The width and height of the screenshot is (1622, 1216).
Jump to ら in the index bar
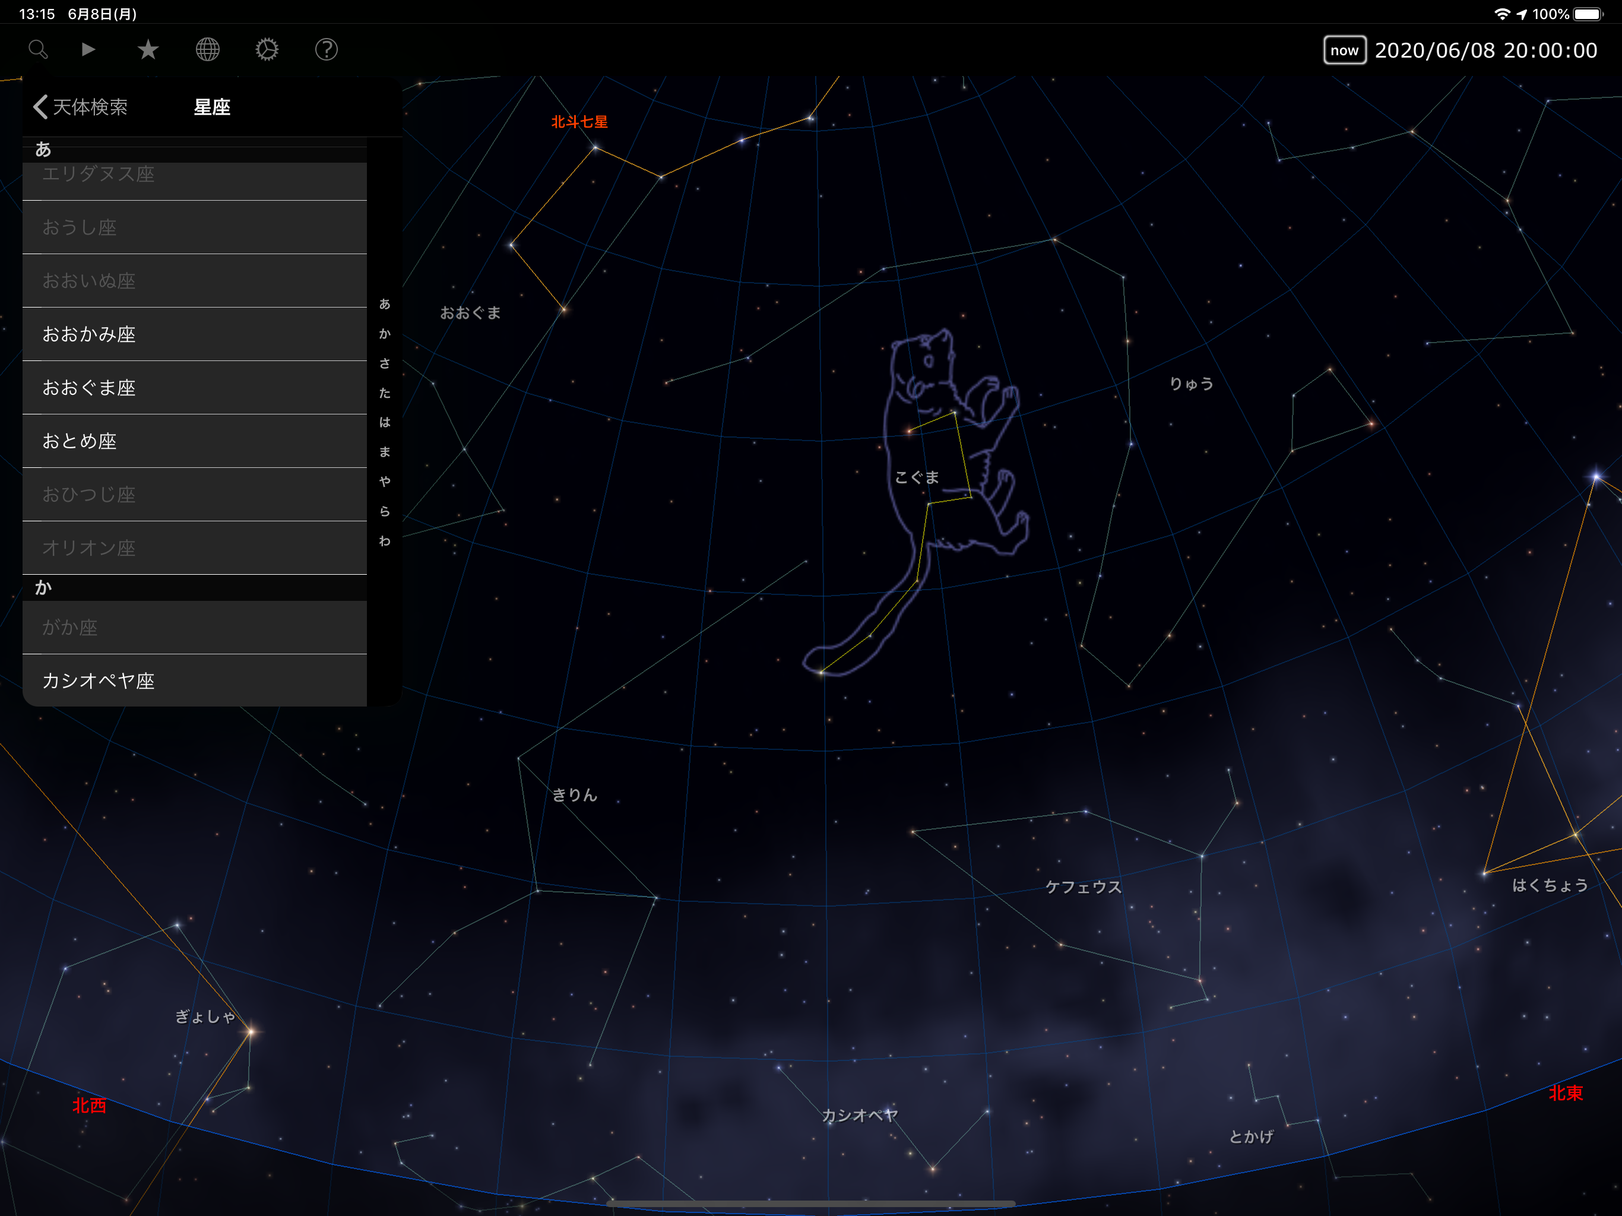(385, 511)
